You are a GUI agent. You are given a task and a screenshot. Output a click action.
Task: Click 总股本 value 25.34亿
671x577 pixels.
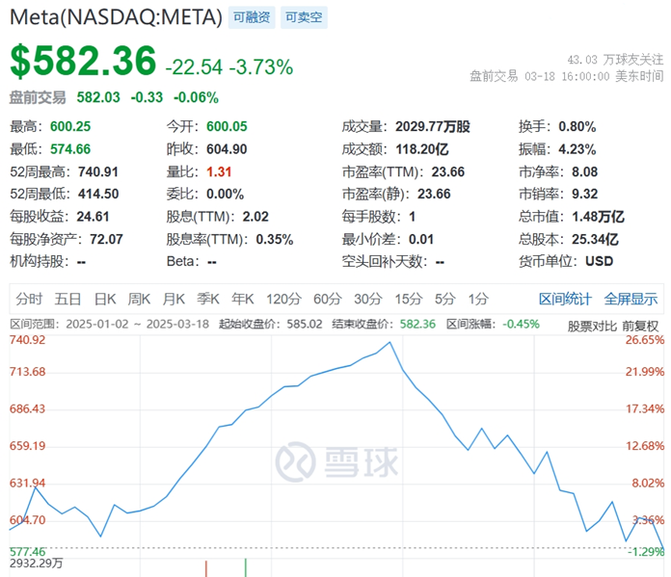(x=595, y=239)
